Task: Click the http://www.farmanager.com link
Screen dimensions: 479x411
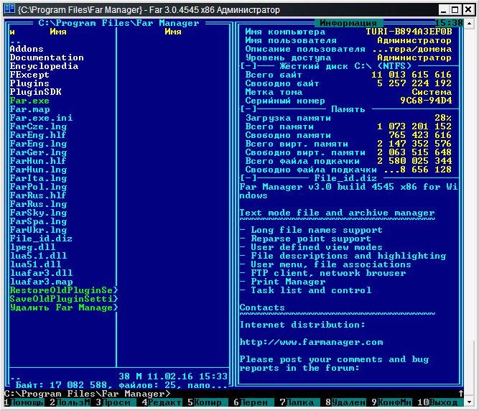Action: tap(311, 342)
